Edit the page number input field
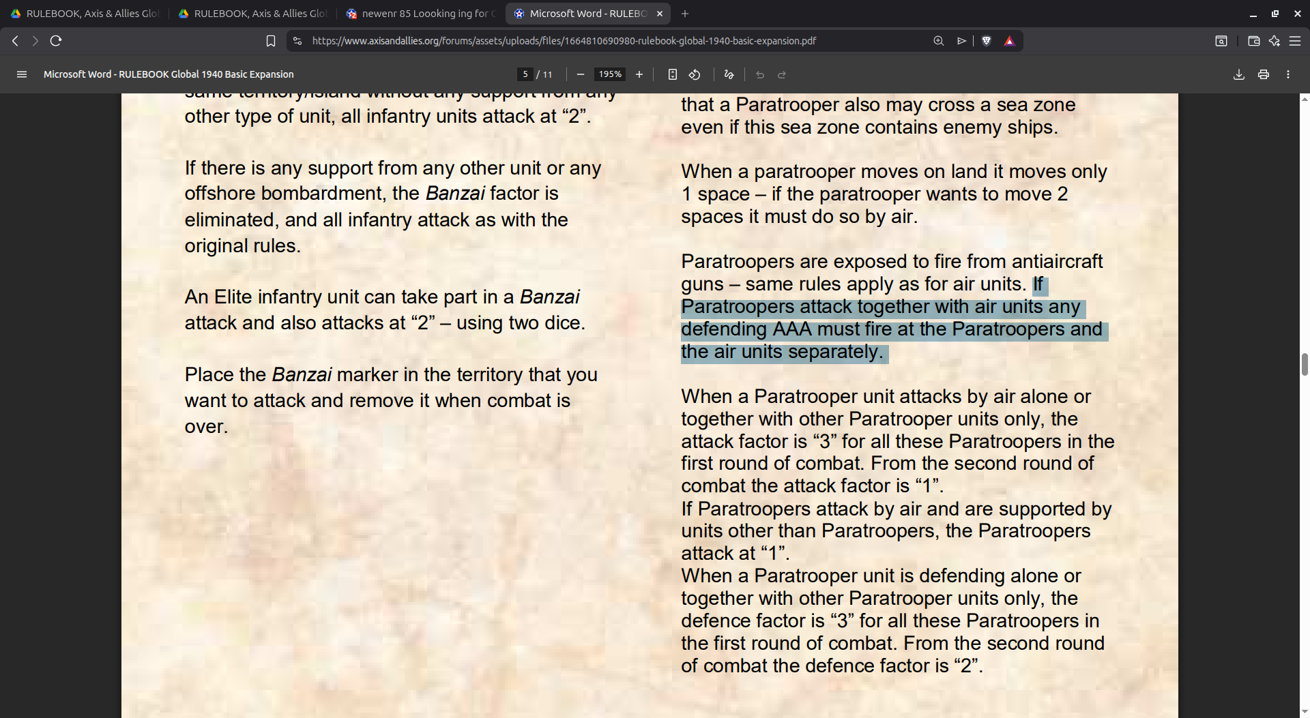1310x718 pixels. point(525,74)
